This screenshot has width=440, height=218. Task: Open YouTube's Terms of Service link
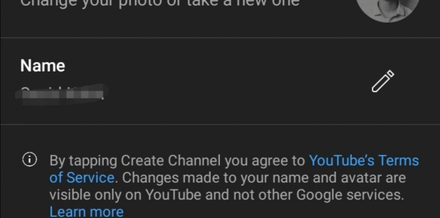[363, 161]
